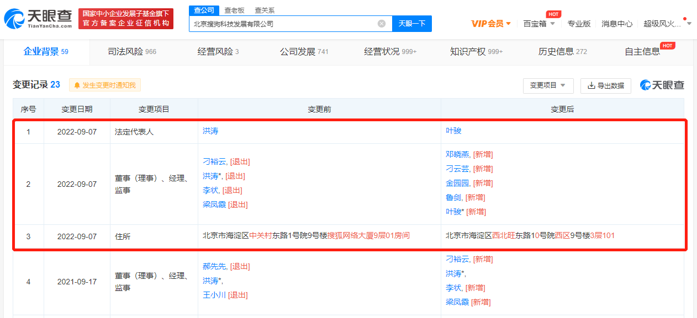Clear search text via the X icon
Screen dimensions: 697x318
tap(381, 23)
